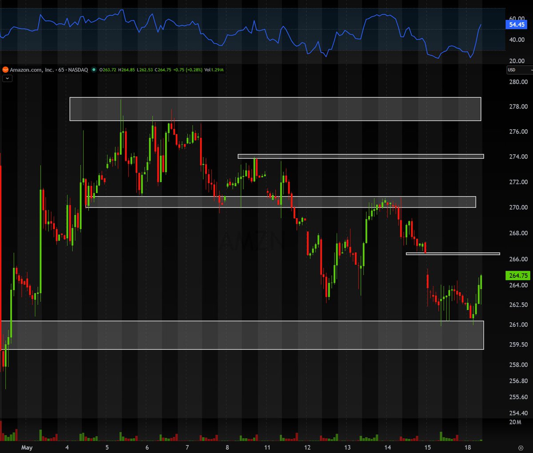The height and width of the screenshot is (453, 533).
Task: Click the 272.00 price scale label
Action: click(518, 182)
